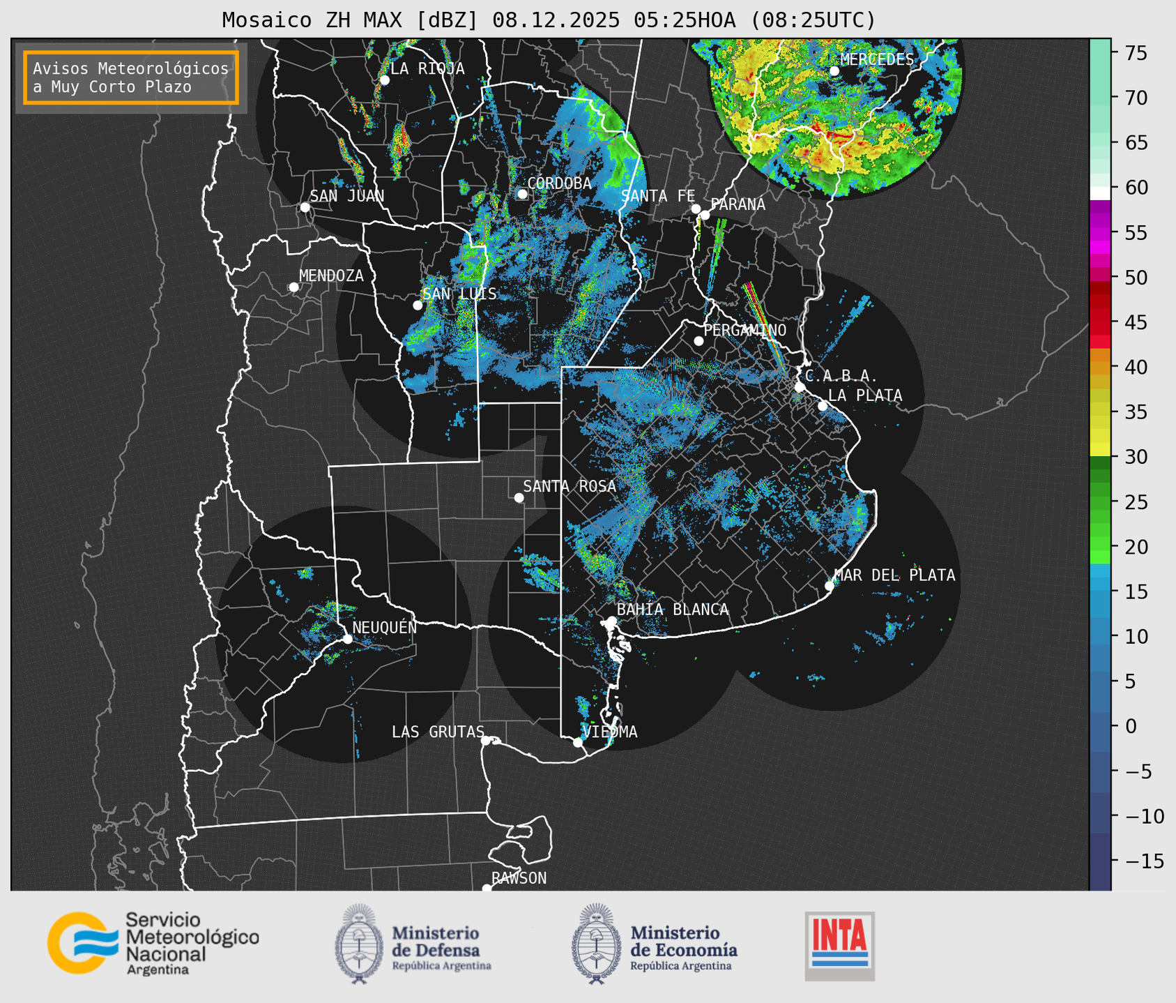Click the 70 tick label on the colorbar
The height and width of the screenshot is (1003, 1176).
click(1136, 98)
